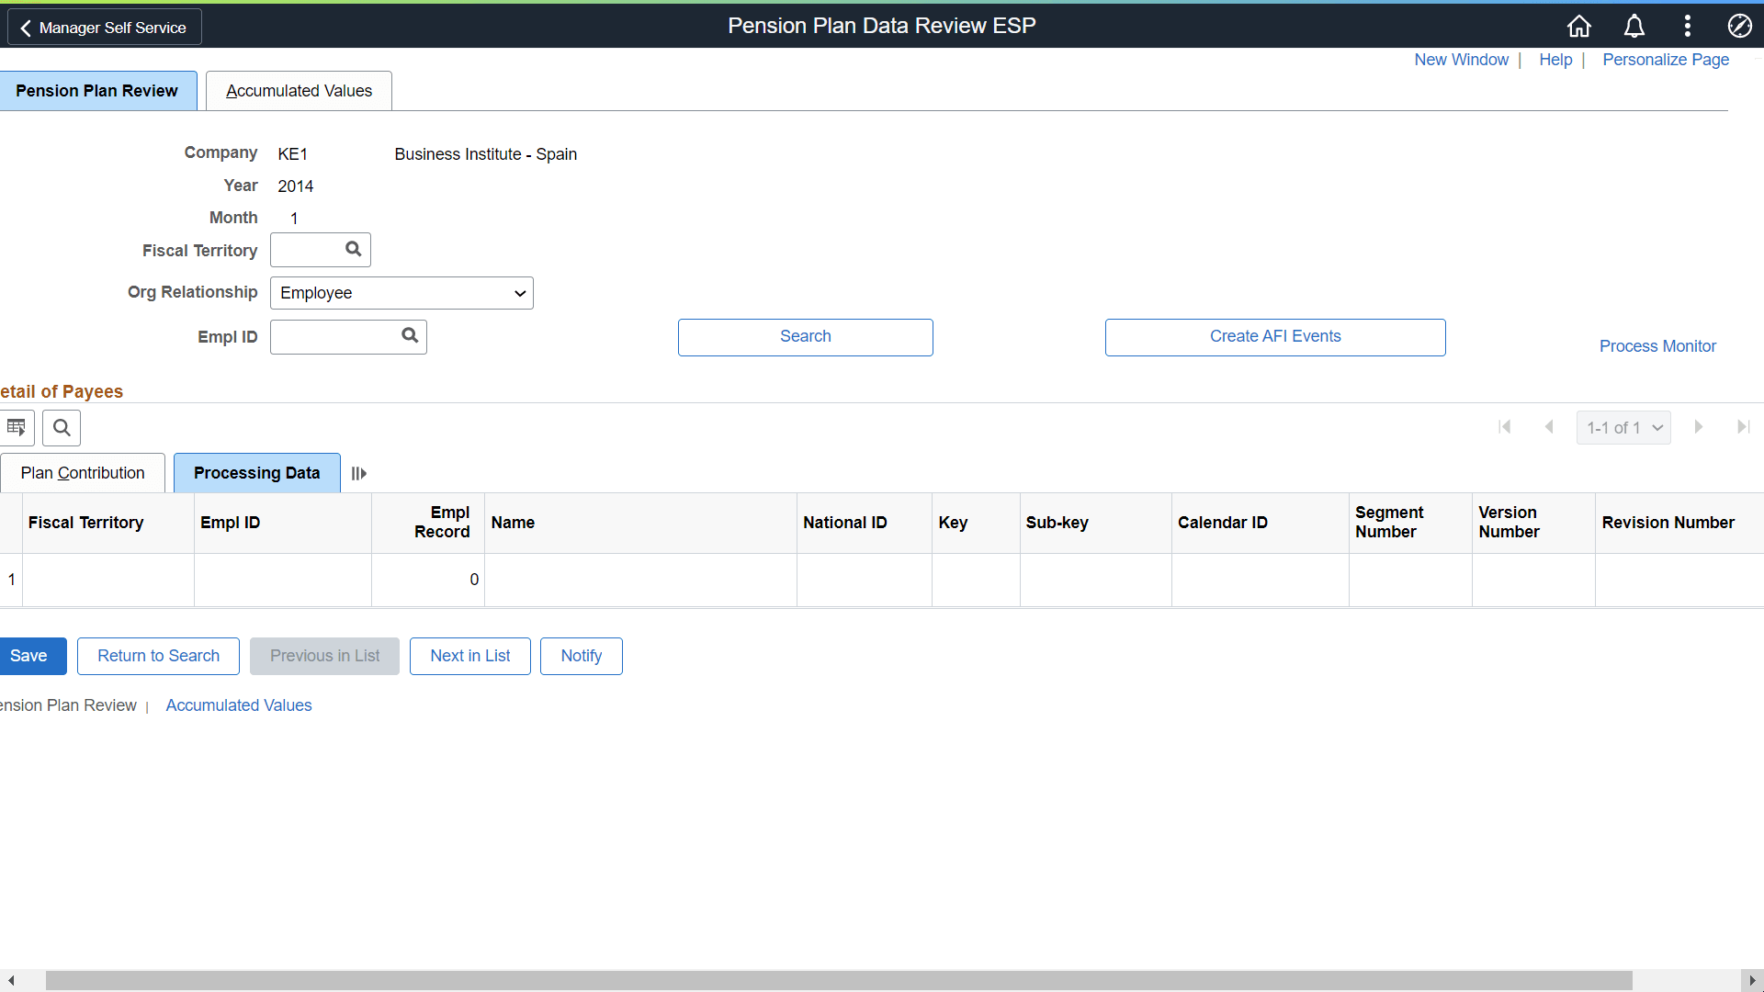
Task: Open the Org Relationship dropdown
Action: coord(401,292)
